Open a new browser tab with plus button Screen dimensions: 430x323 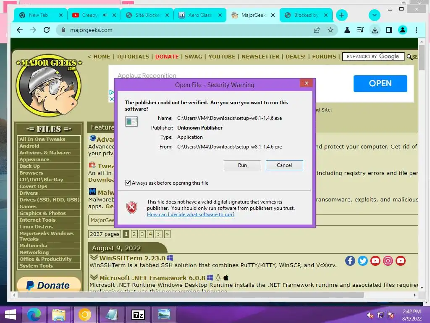(342, 15)
